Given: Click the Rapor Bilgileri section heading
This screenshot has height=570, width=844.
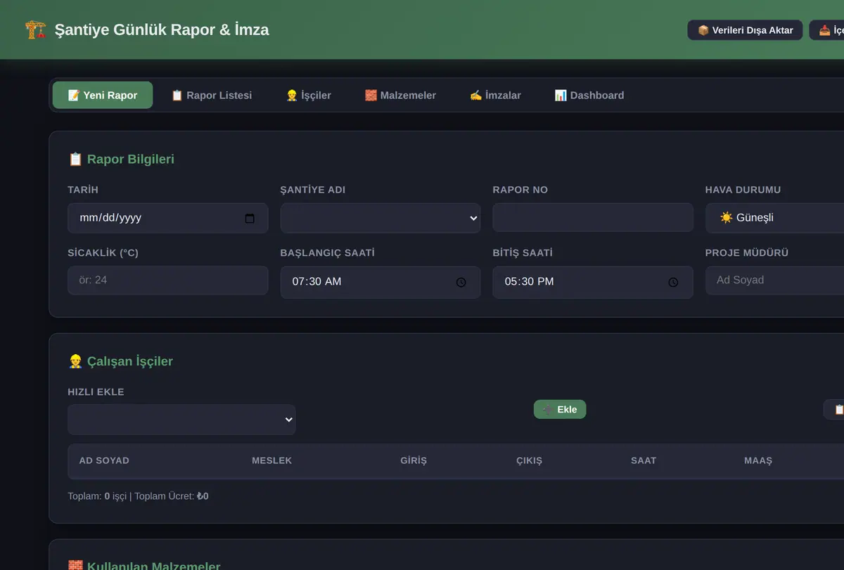Looking at the screenshot, I should (x=121, y=160).
